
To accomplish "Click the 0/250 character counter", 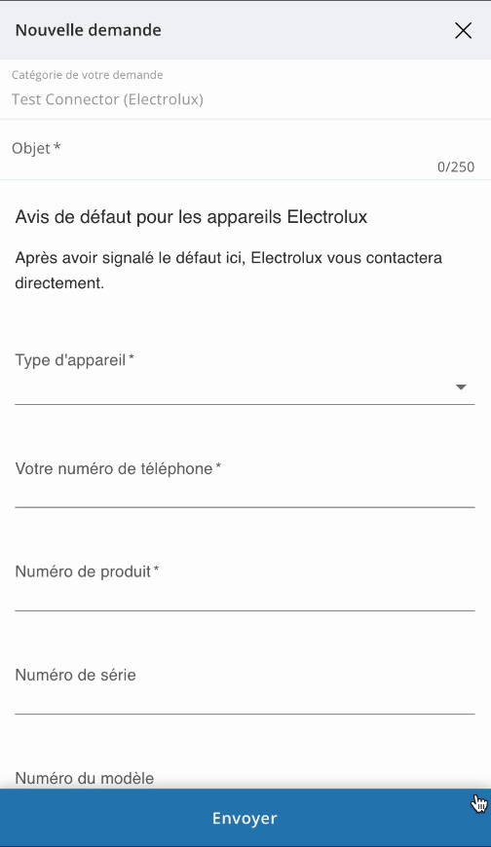I will 456,166.
